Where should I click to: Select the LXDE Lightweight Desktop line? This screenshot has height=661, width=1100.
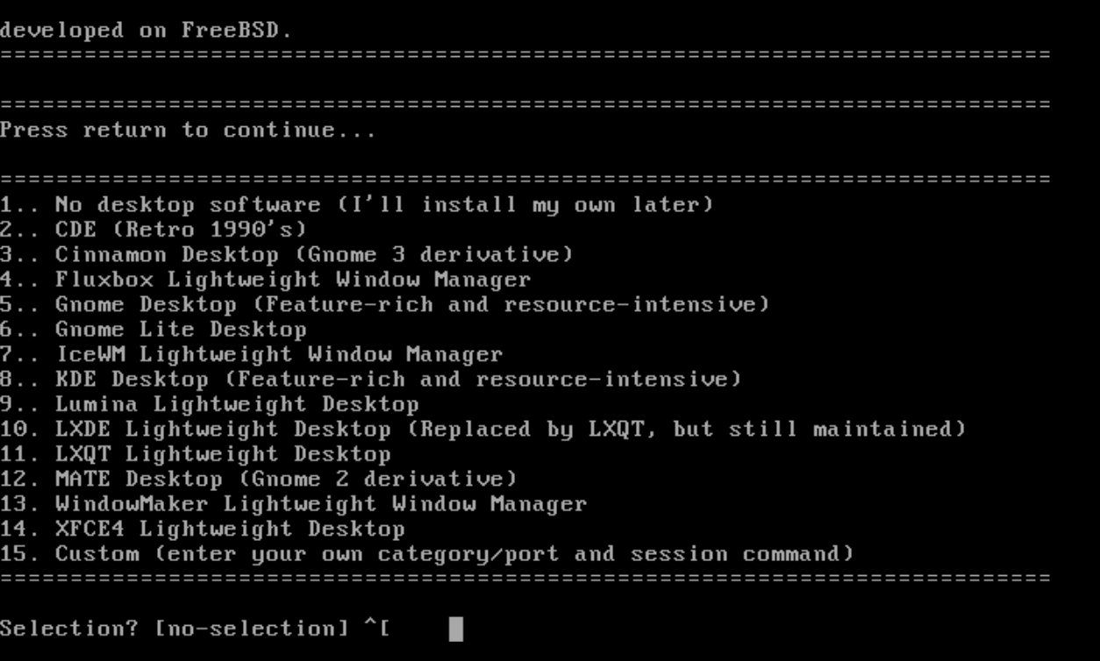[482, 430]
